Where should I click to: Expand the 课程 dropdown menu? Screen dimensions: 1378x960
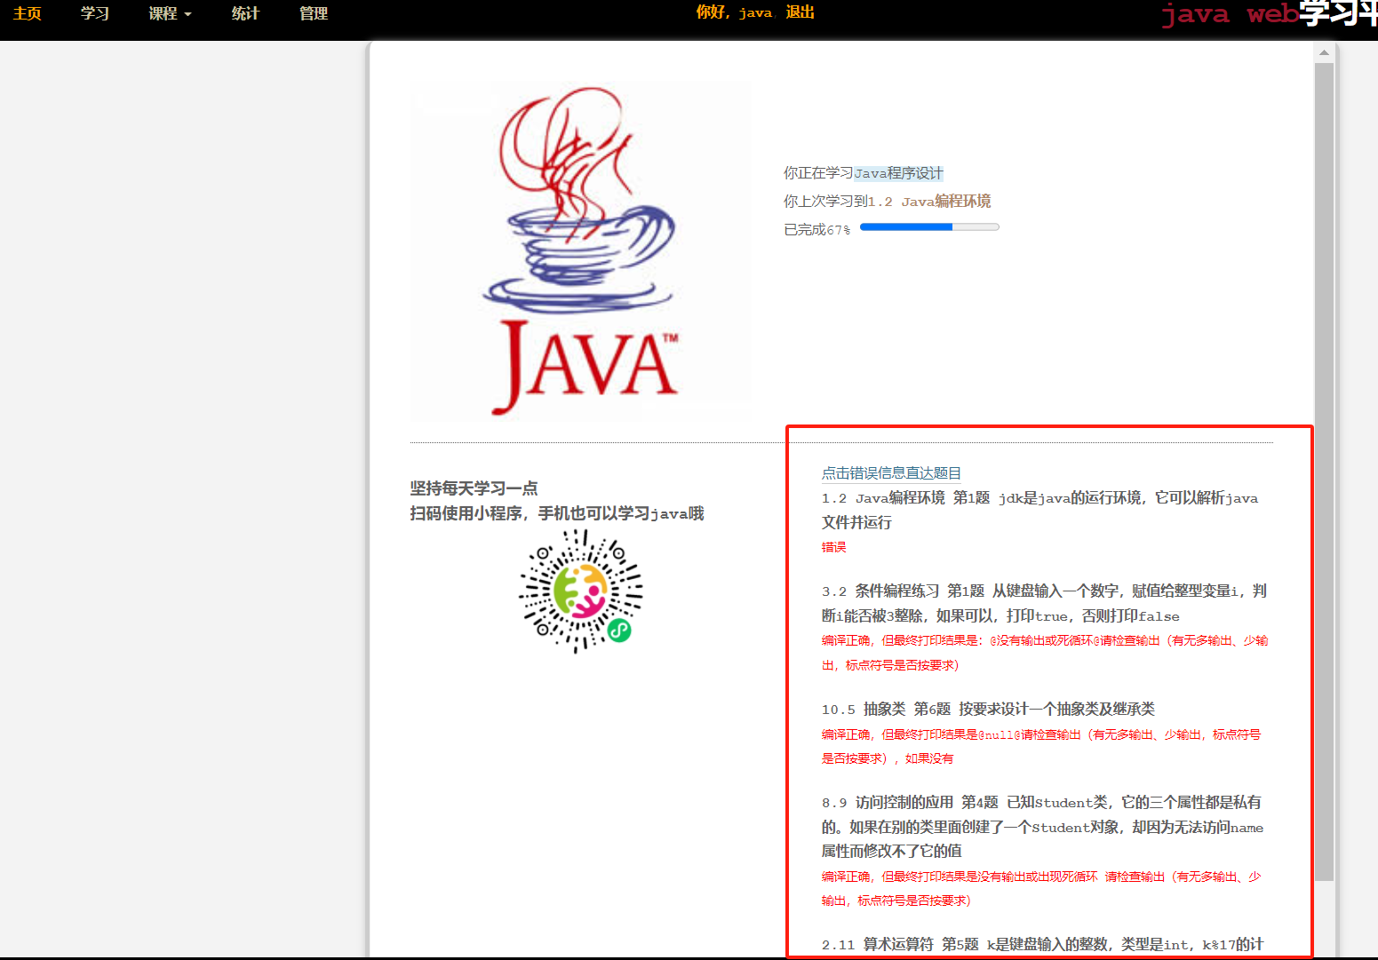click(170, 13)
